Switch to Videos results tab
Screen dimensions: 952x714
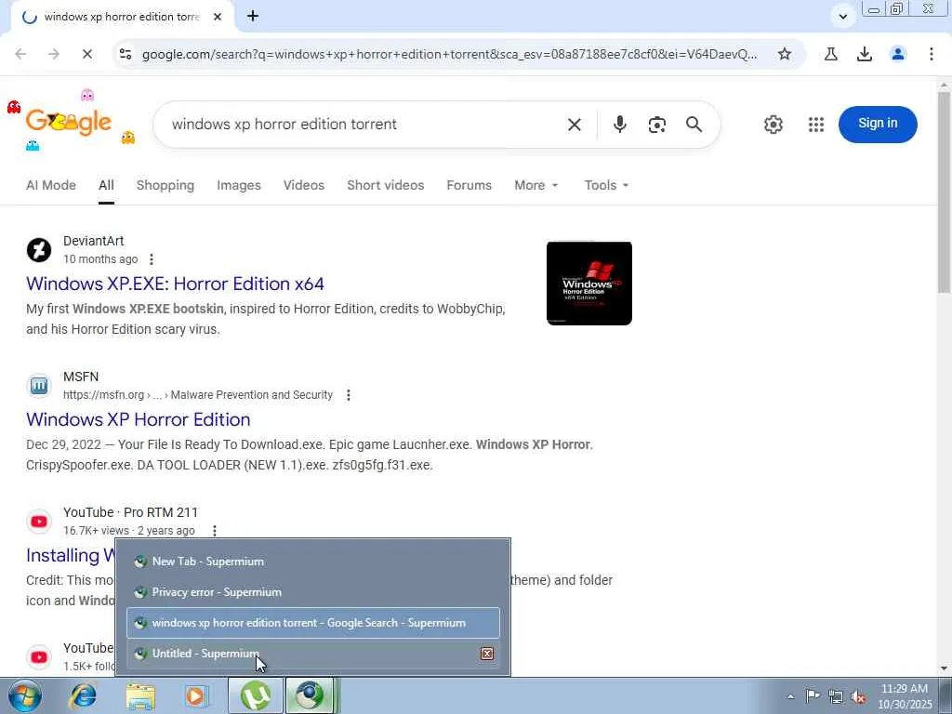304,185
